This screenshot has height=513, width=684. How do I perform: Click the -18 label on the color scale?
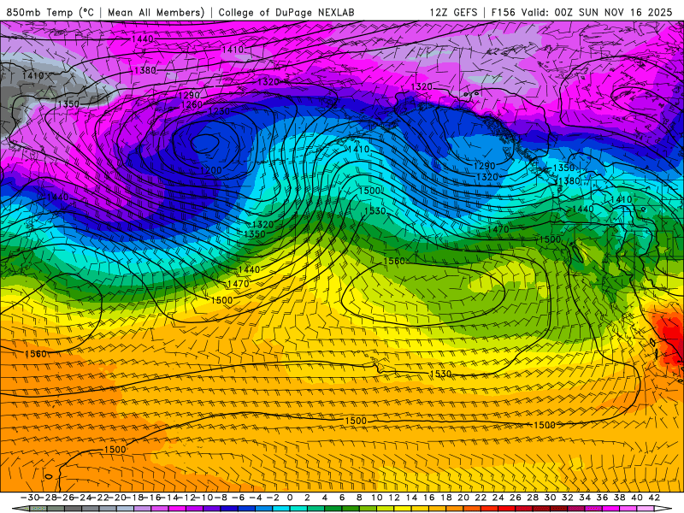134,498
